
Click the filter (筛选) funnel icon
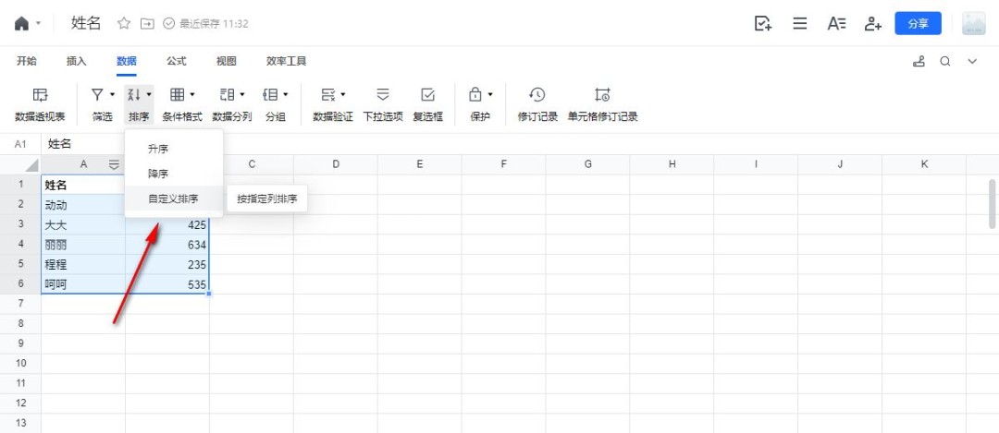point(97,94)
